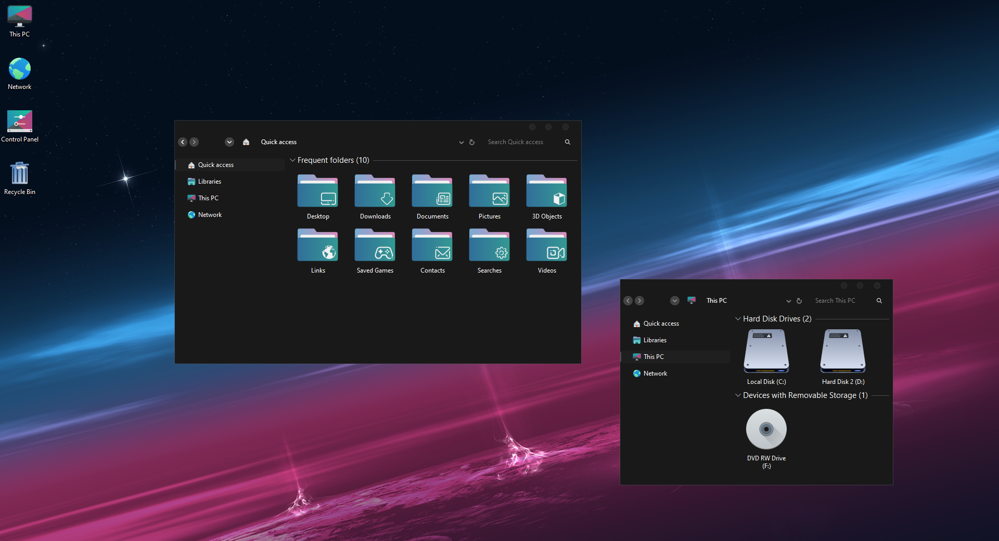Screen dimensions: 999x541
Task: Open recent locations dropdown in Quick access window
Action: (x=229, y=142)
